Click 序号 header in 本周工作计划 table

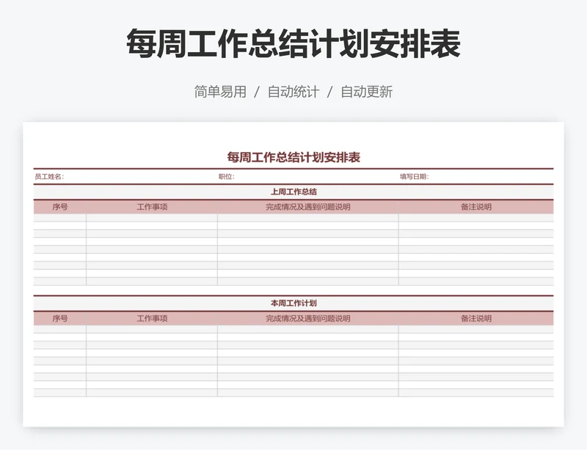60,319
